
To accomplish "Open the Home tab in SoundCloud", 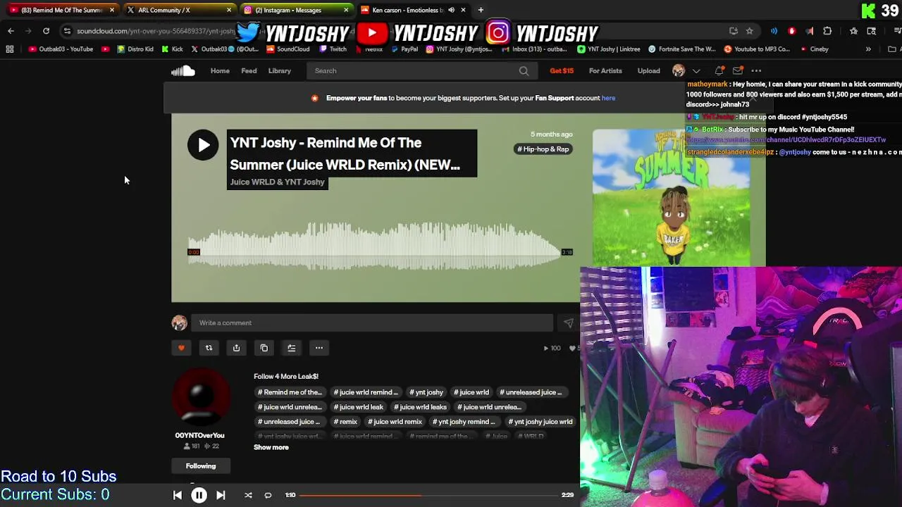I will point(220,70).
